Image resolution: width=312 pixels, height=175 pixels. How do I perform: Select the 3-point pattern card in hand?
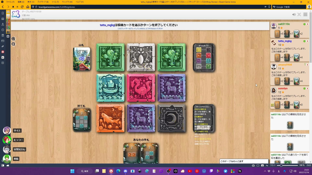coord(149,153)
